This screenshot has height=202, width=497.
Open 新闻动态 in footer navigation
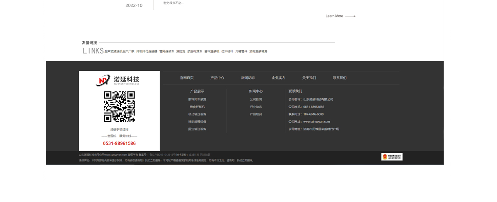tap(248, 78)
